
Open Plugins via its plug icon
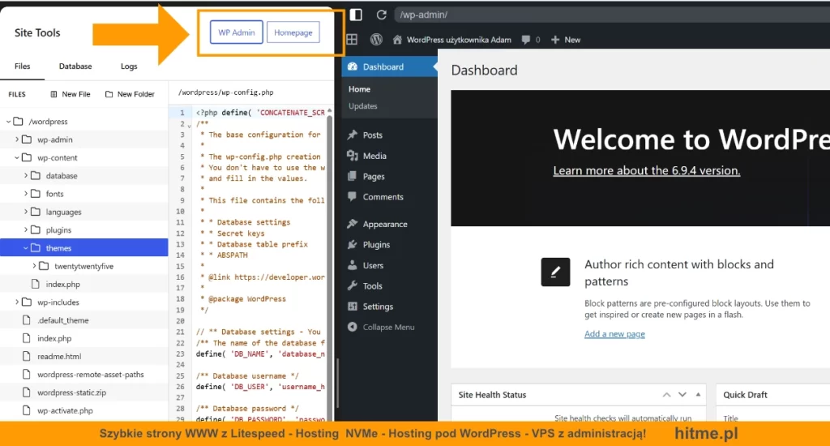(x=352, y=244)
